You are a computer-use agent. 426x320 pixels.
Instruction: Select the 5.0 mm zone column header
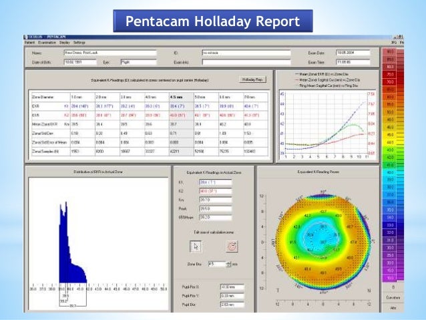tap(206, 97)
